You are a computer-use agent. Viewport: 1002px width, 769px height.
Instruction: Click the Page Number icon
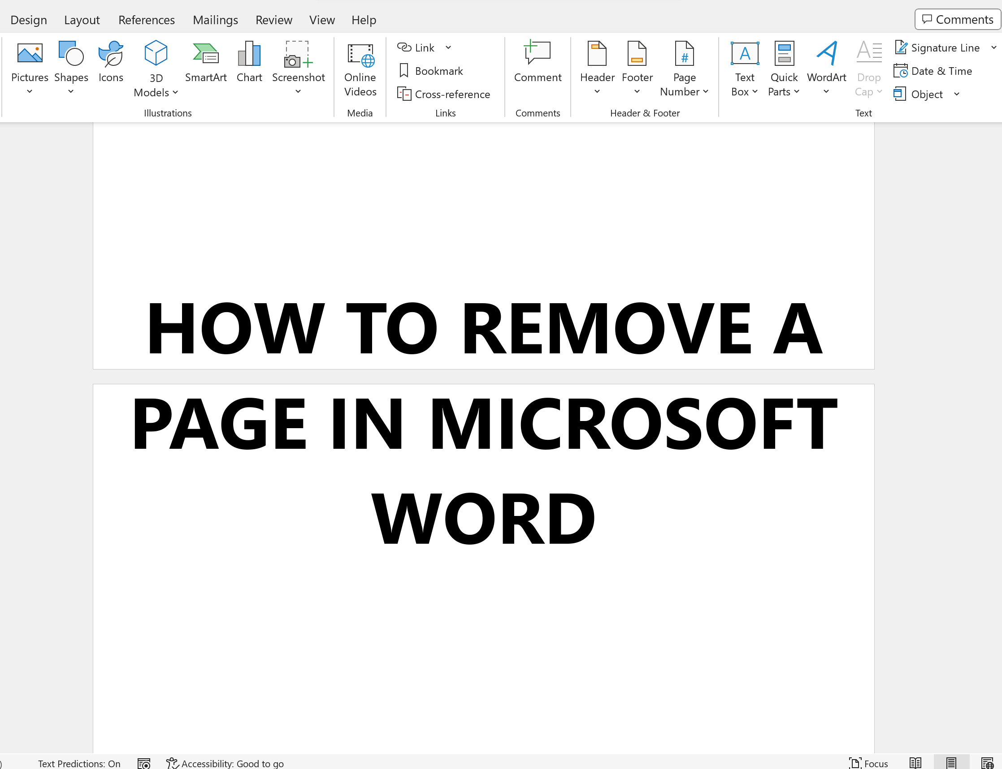point(684,54)
